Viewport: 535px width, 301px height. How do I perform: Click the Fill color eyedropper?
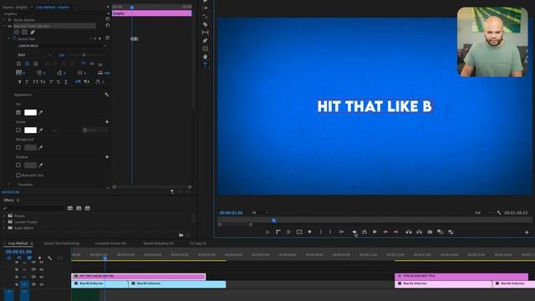(x=41, y=112)
